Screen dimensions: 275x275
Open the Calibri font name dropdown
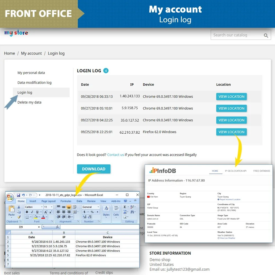[x=41, y=207]
